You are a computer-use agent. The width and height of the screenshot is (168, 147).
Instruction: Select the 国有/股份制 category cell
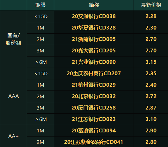[x=13, y=39]
